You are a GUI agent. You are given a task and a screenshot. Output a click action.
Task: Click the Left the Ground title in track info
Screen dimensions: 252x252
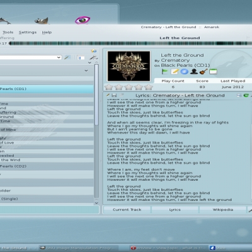(182, 55)
